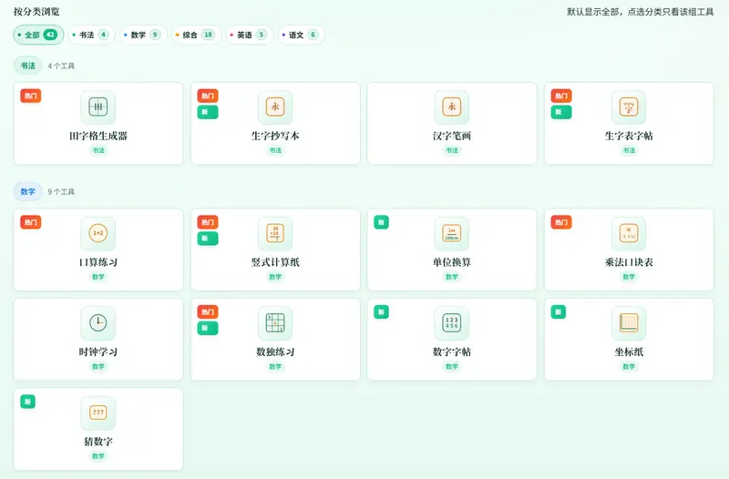Filter by 语文 category chip
Screen dimensions: 729x479
301,35
